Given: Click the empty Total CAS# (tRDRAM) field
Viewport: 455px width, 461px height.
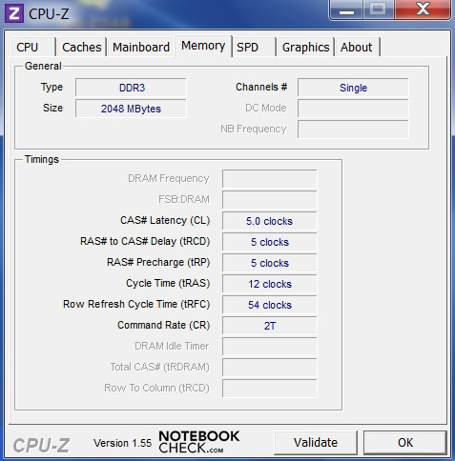Looking at the screenshot, I should click(270, 368).
